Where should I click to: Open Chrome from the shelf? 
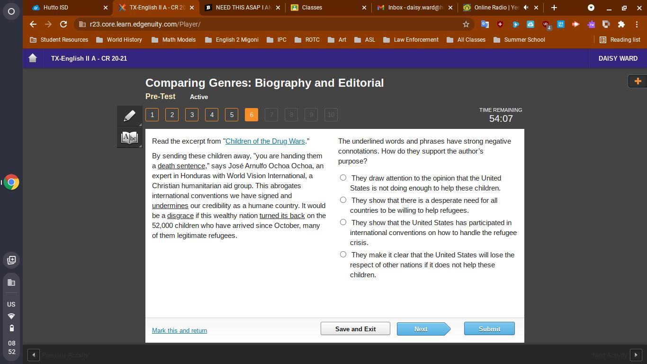(x=11, y=182)
